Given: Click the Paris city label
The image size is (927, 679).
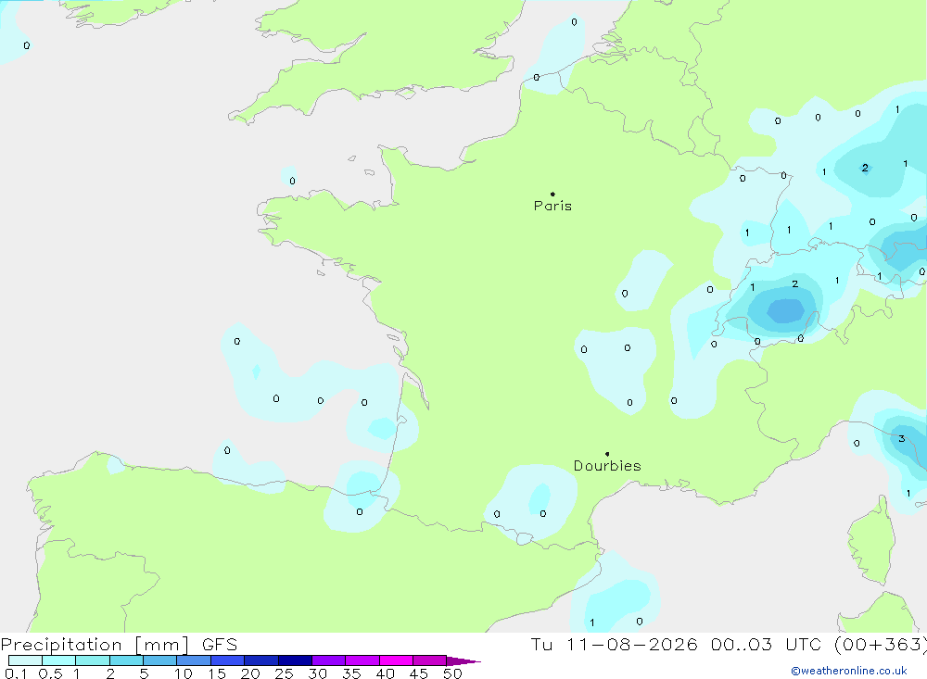Looking at the screenshot, I should point(552,206).
